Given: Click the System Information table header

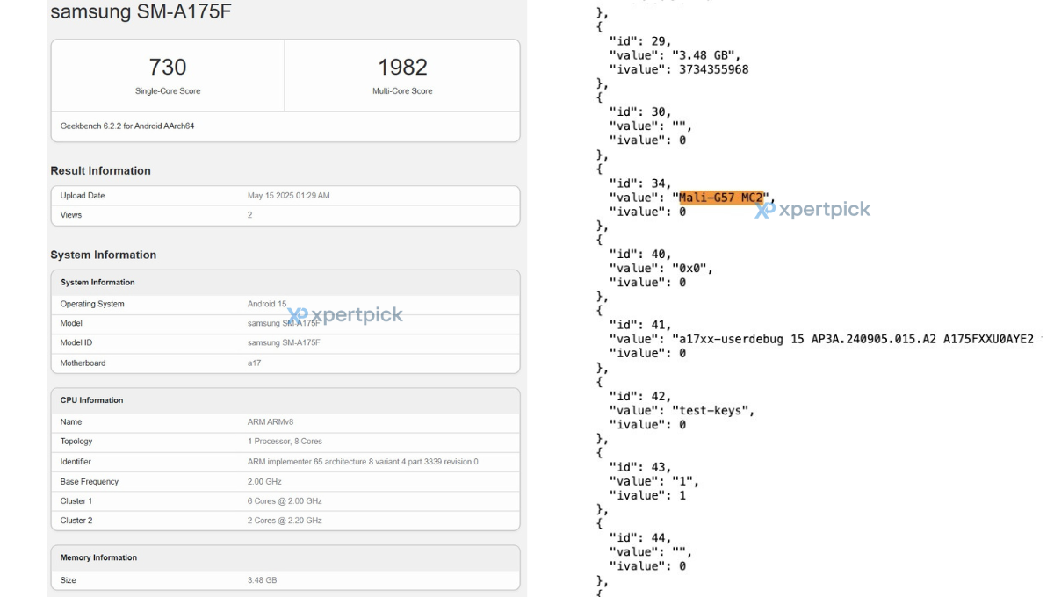Looking at the screenshot, I should (x=97, y=283).
